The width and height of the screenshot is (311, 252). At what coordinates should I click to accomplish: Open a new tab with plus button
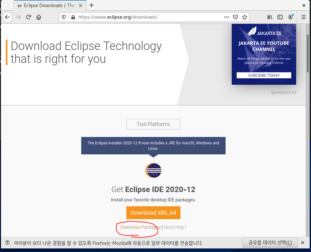(92, 5)
